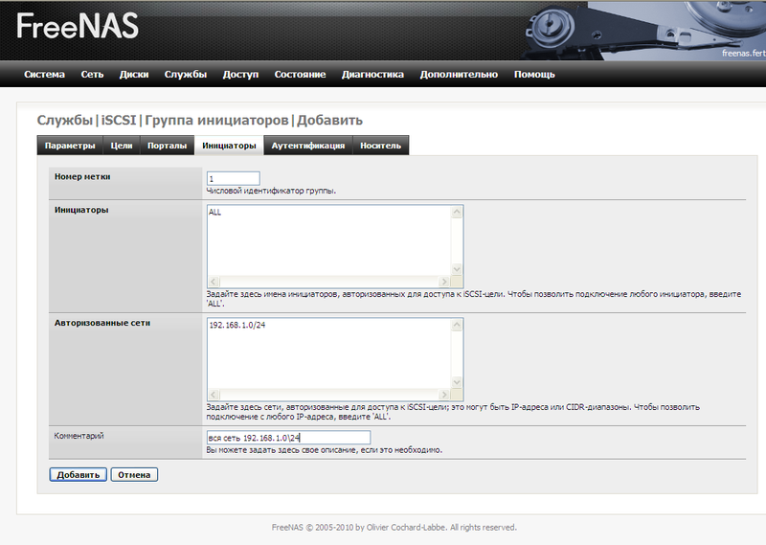Open the Службы menu
Screen dimensions: 766x545
point(186,75)
